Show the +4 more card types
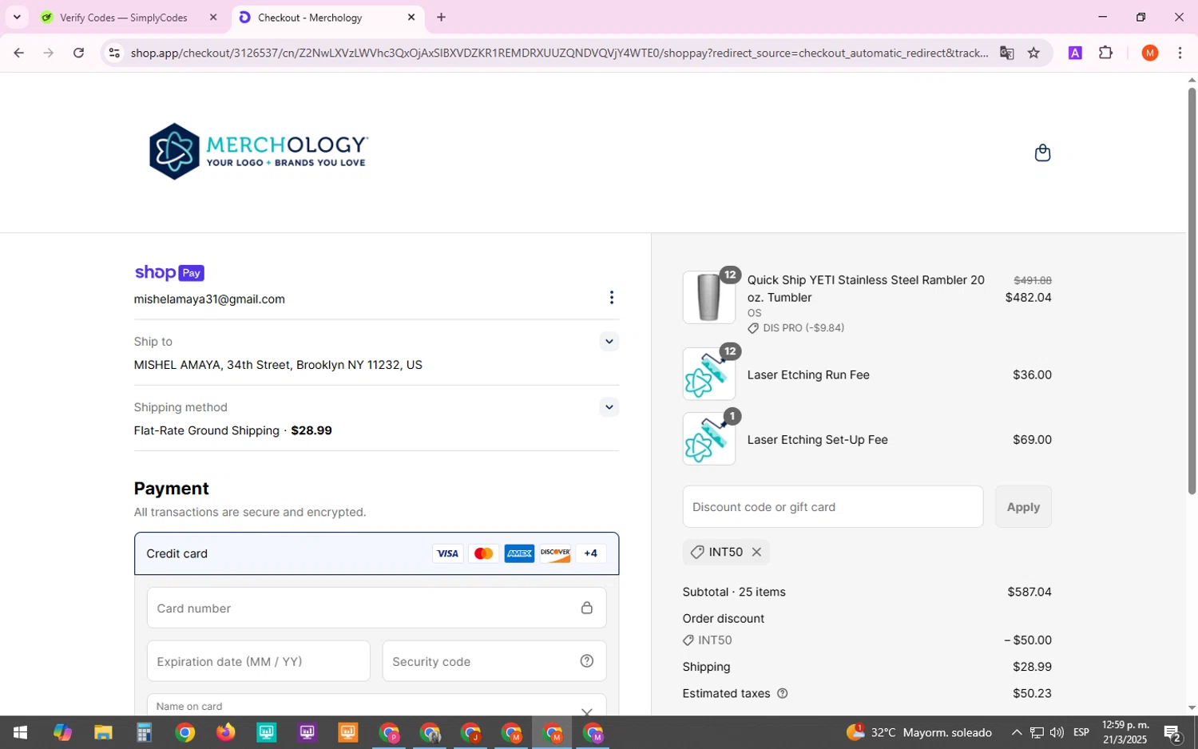 [591, 553]
